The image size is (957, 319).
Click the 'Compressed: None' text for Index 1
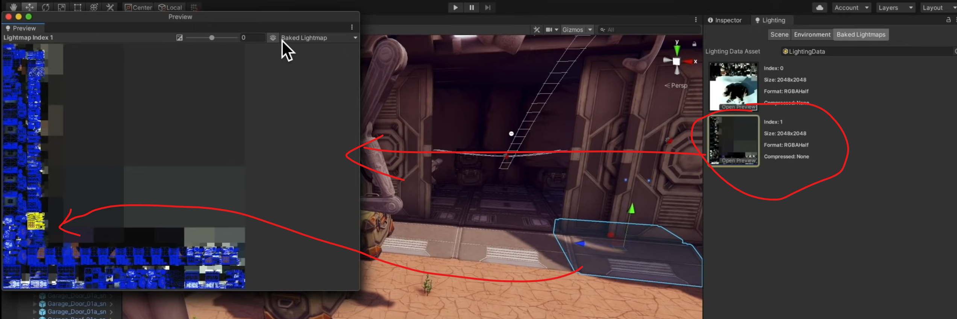pyautogui.click(x=786, y=156)
